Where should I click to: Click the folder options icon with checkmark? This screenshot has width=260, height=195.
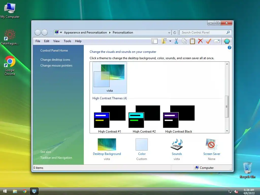[x=164, y=41]
